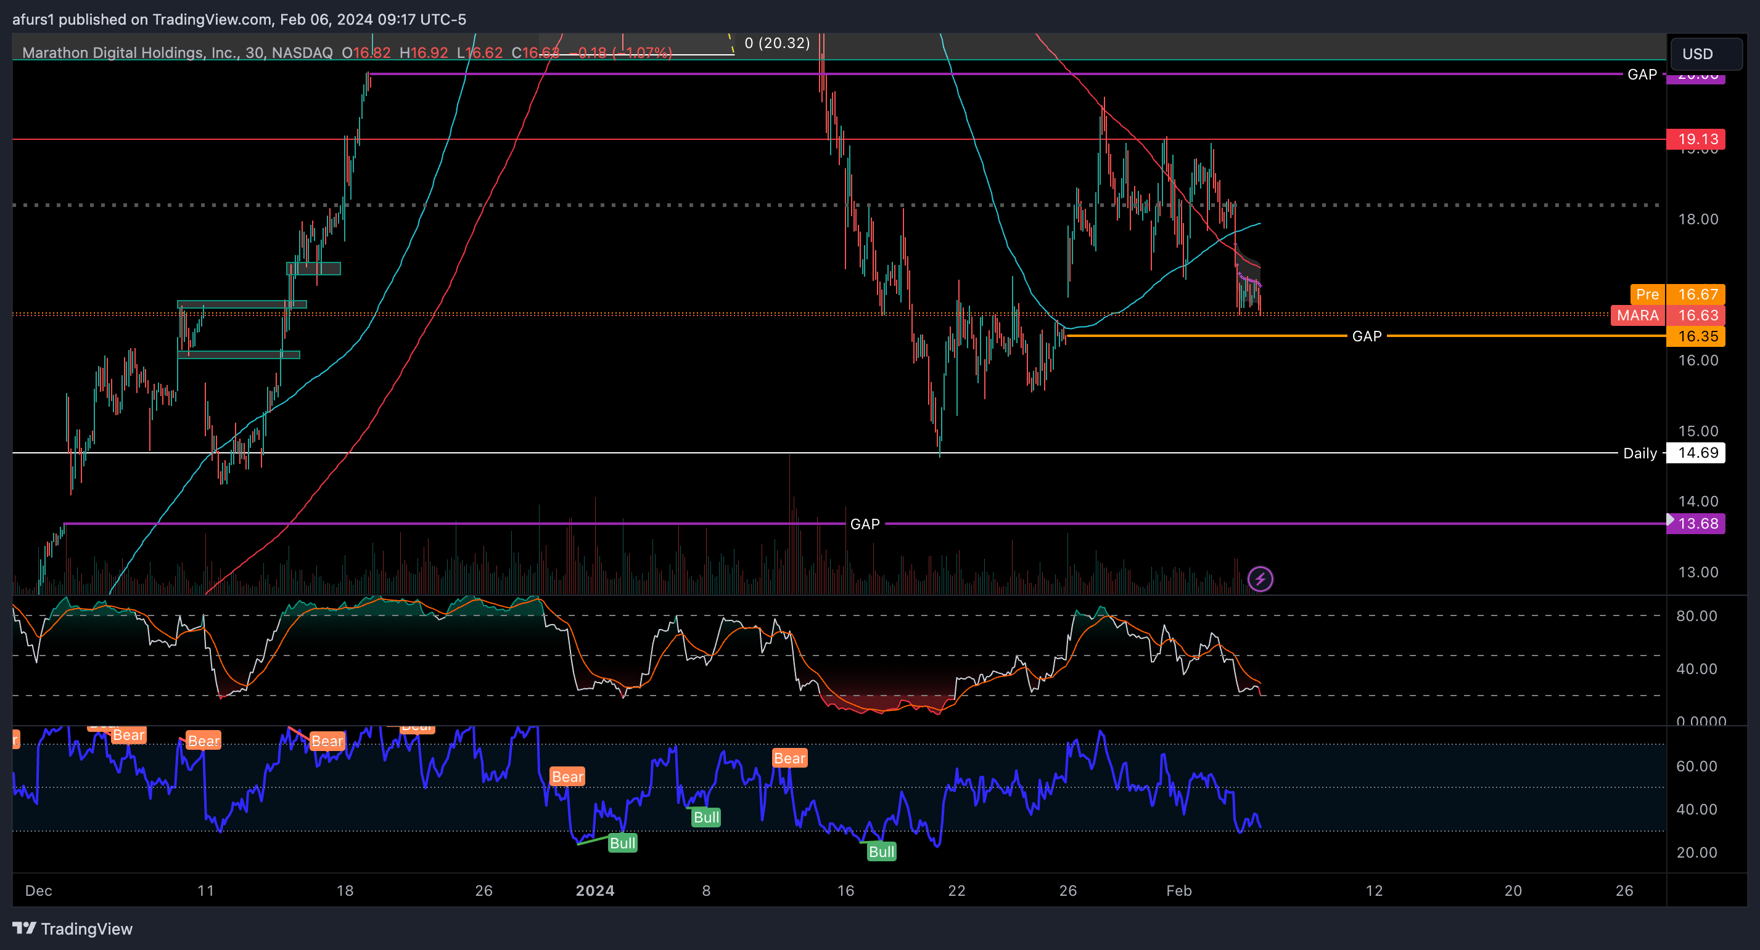Select the green rectangle above the 16.63 line
1760x950 pixels.
(x=242, y=304)
